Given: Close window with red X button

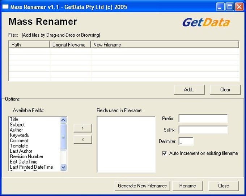Looking at the screenshot, I should [x=239, y=7].
